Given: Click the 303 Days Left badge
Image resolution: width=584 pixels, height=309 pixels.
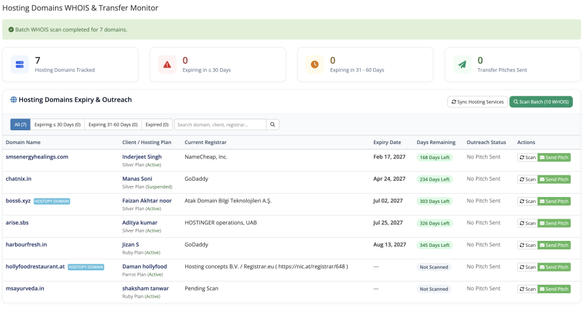Looking at the screenshot, I should point(435,202).
